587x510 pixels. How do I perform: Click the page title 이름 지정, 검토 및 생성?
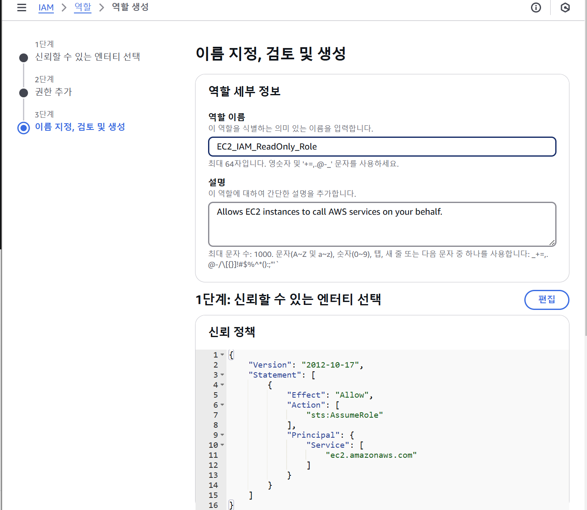click(x=271, y=53)
